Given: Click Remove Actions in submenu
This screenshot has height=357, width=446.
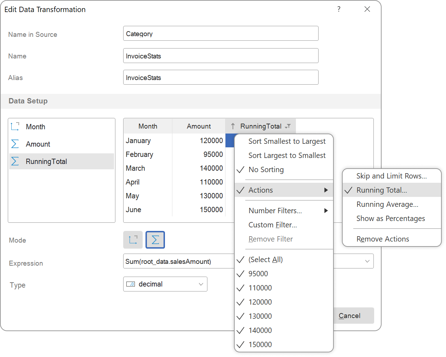Looking at the screenshot, I should (x=392, y=239).
